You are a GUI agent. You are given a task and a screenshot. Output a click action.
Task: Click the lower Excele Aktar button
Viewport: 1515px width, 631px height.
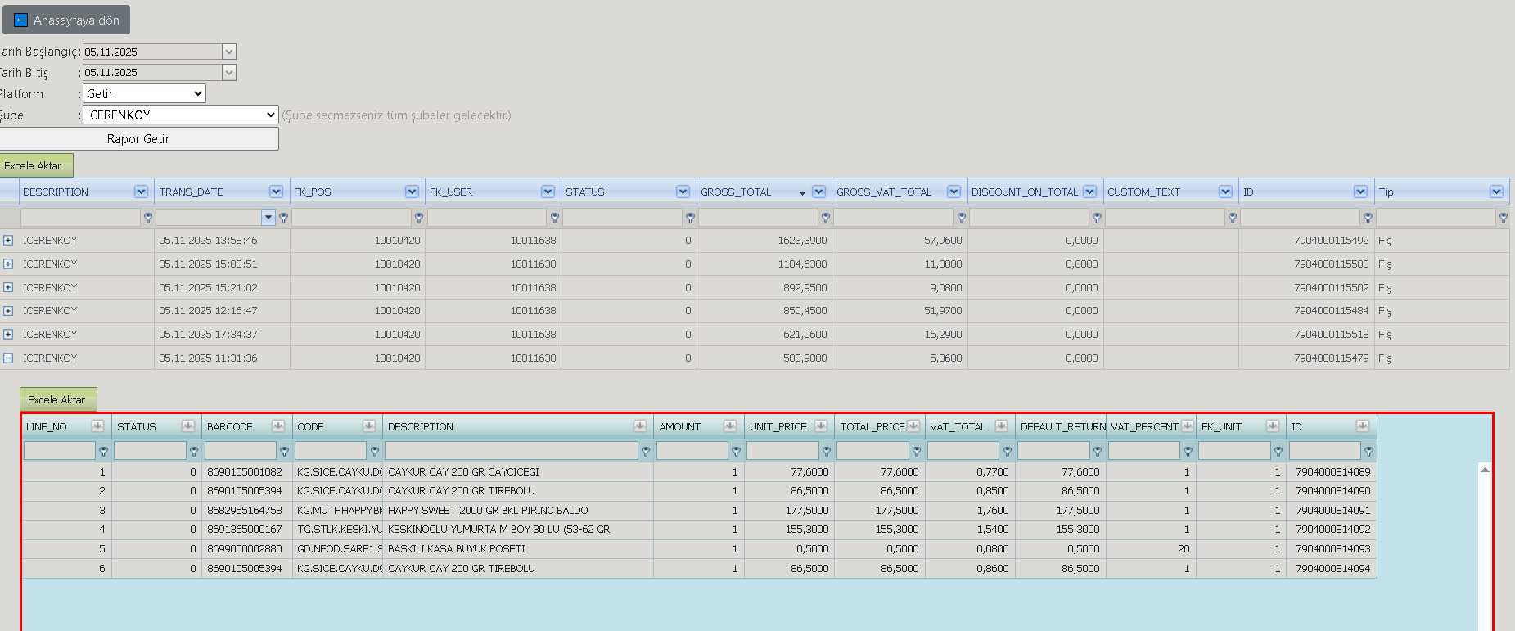tap(57, 399)
